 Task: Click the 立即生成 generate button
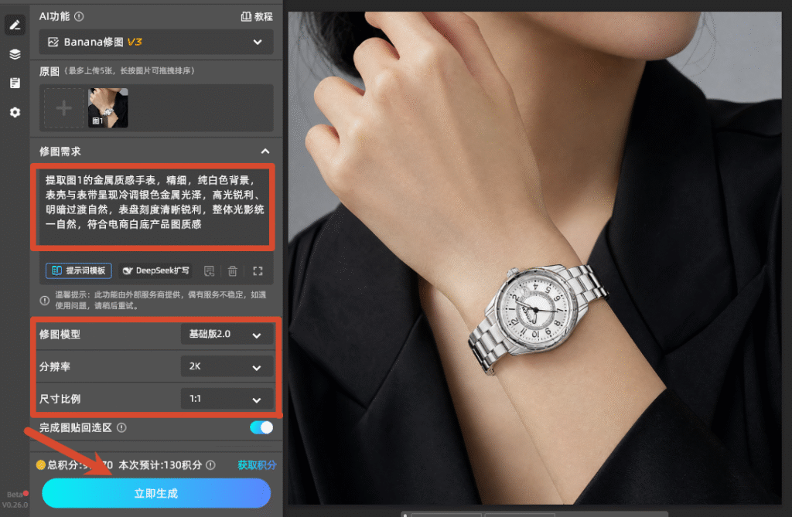coord(156,493)
